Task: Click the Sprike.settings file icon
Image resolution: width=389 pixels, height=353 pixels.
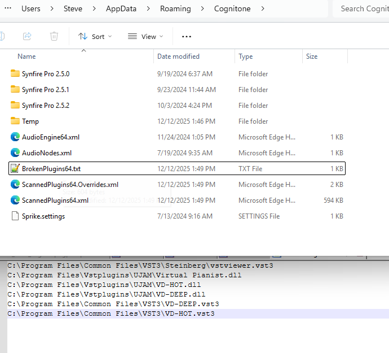Action: pyautogui.click(x=15, y=216)
